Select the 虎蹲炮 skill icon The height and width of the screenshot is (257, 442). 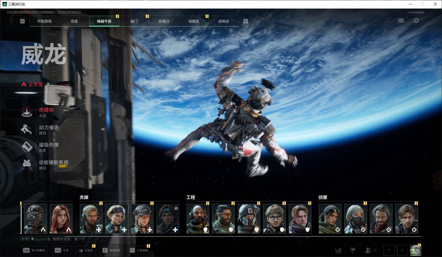click(x=27, y=112)
